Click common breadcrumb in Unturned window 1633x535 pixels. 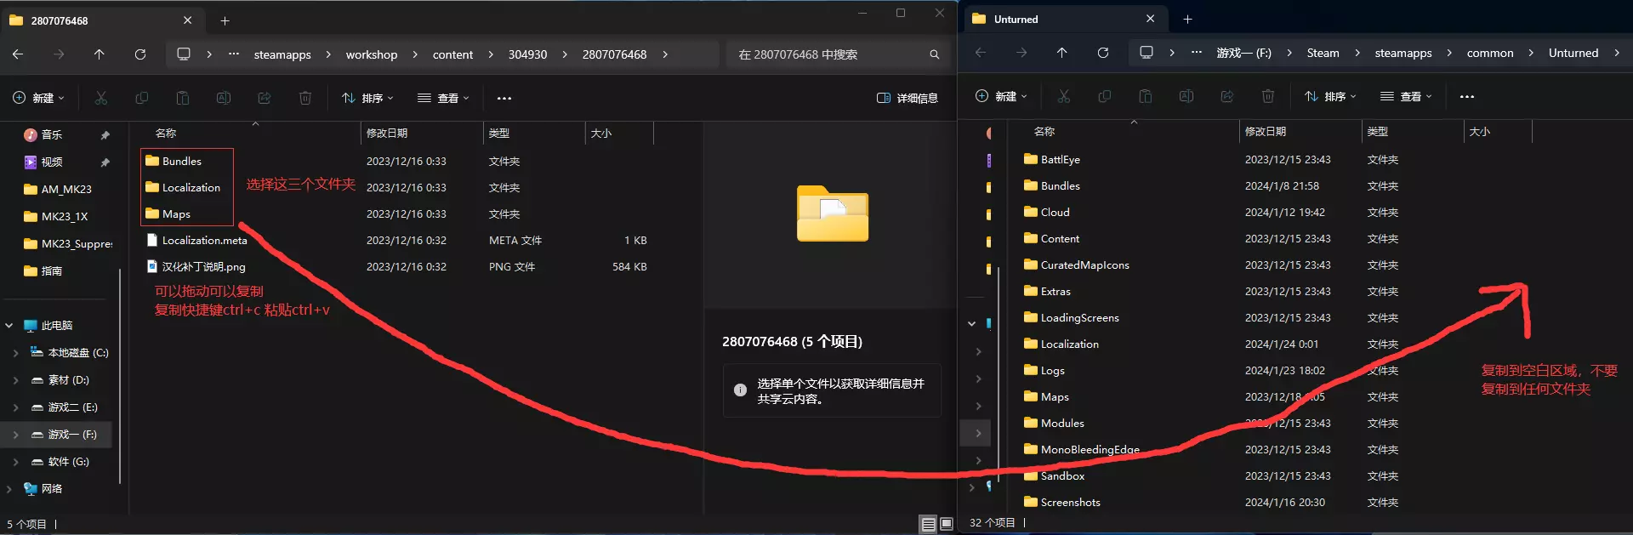[1490, 53]
